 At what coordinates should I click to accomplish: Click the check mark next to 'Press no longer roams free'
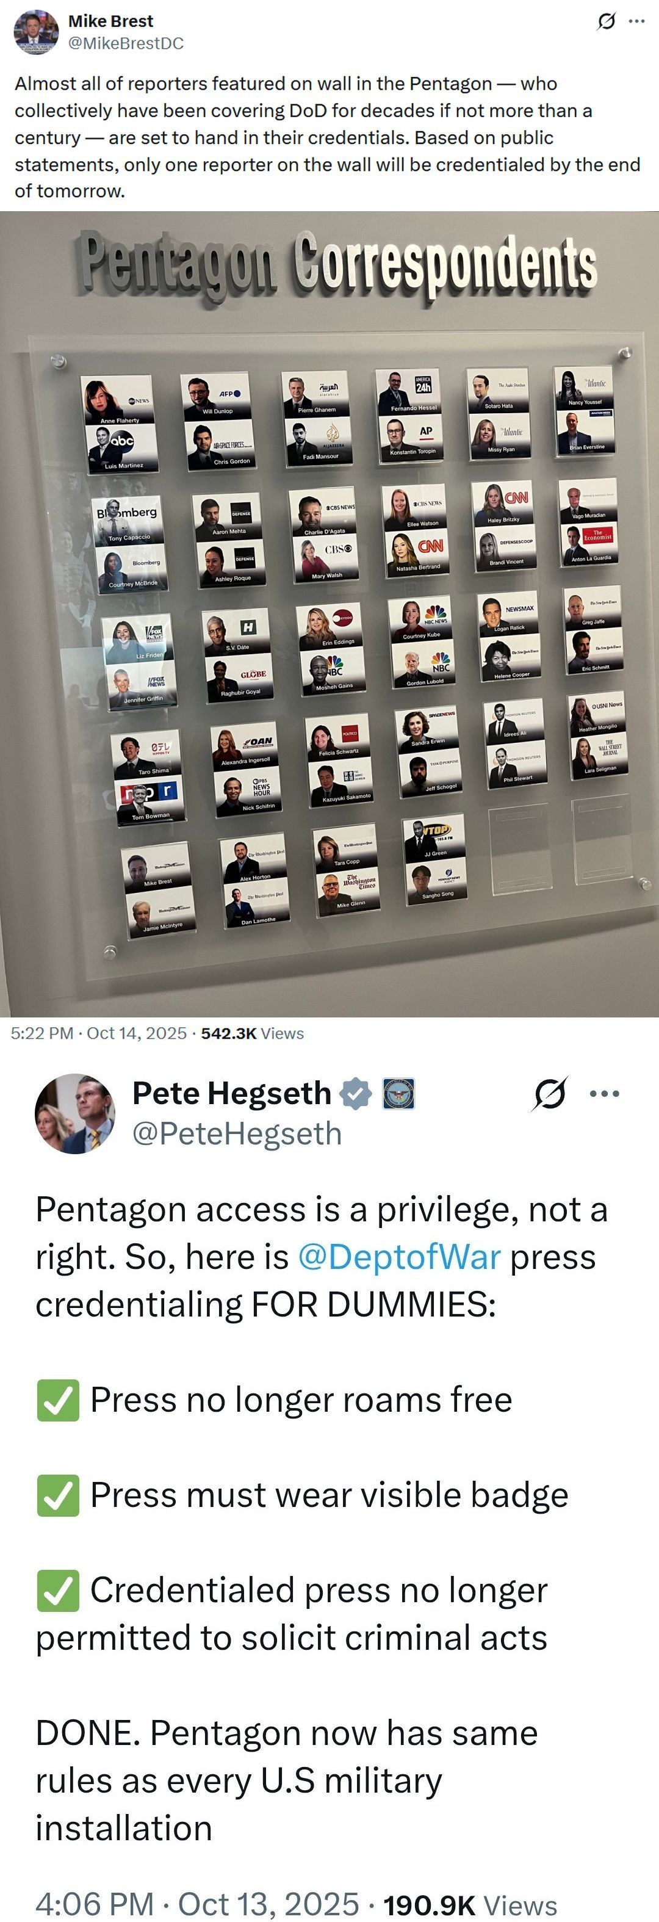click(58, 1401)
